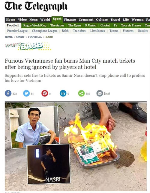Select the Sport main menu tab
The height and width of the screenshot is (193, 150).
[x=57, y=19]
